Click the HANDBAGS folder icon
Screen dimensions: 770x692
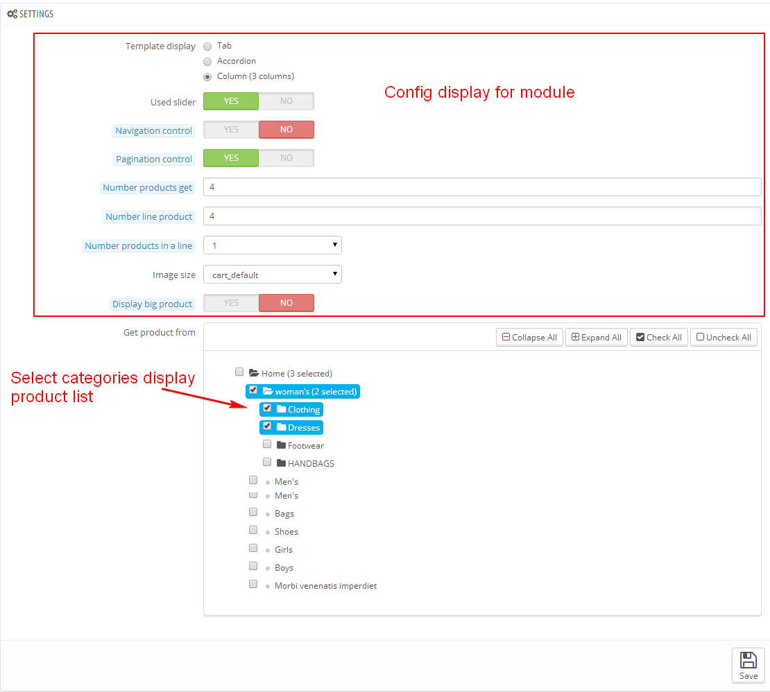(281, 463)
